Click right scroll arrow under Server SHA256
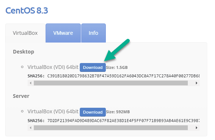Image resolution: width=215 pixels, height=140 pixels. tap(197, 128)
